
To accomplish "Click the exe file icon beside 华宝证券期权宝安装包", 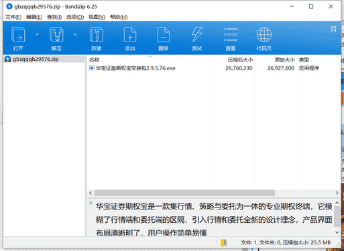I will [92, 68].
